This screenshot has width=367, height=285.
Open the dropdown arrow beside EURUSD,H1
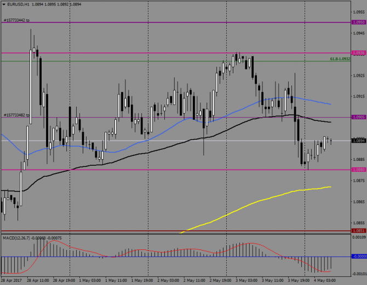[x=4, y=4]
